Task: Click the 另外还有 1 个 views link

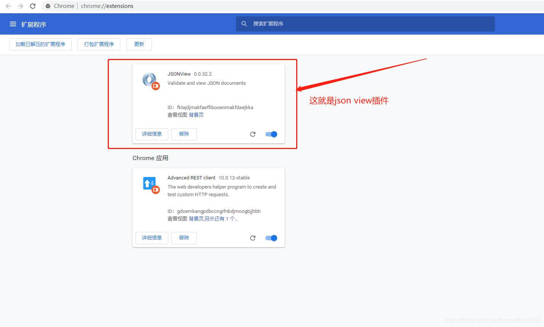Action: (221, 219)
